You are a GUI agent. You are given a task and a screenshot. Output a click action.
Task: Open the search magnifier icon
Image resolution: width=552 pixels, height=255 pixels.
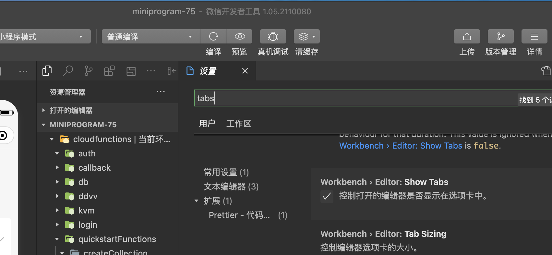click(x=68, y=71)
